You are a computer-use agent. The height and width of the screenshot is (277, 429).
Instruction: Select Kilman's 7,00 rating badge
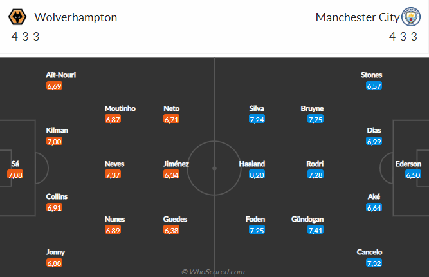tap(54, 141)
